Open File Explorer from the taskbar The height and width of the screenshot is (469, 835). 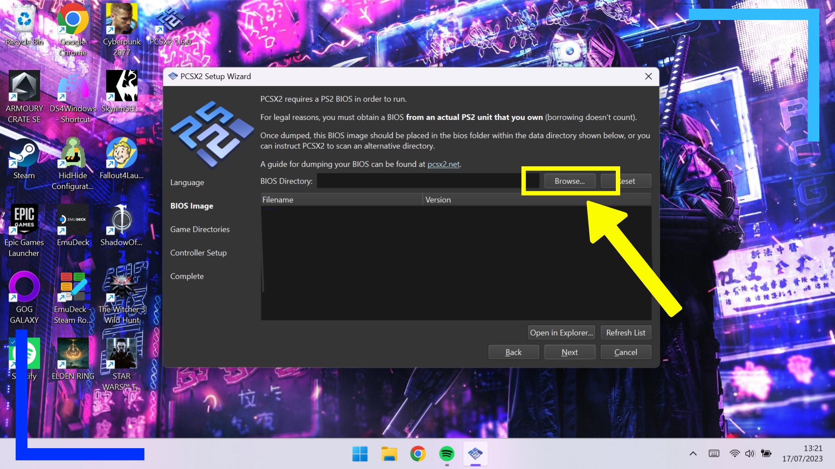point(389,454)
